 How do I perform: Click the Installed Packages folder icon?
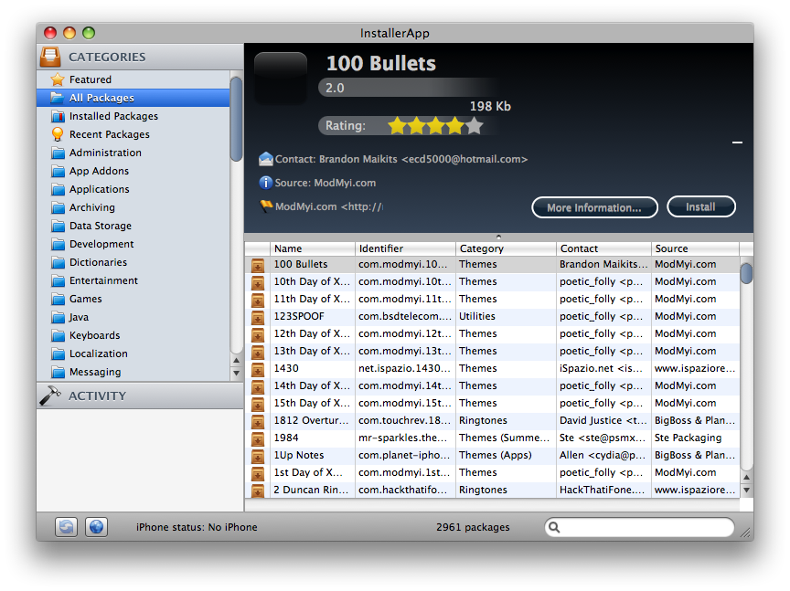[x=58, y=116]
